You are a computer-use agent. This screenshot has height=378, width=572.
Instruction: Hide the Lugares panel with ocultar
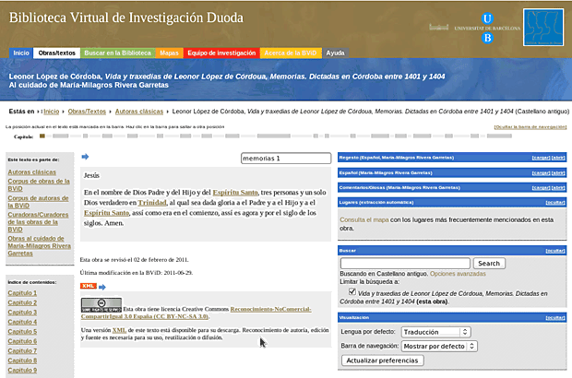coord(555,201)
